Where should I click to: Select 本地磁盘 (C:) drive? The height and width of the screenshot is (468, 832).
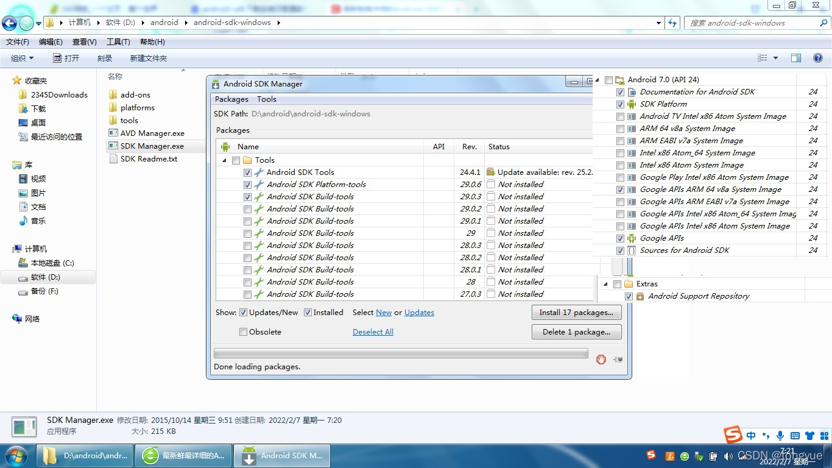click(x=46, y=263)
